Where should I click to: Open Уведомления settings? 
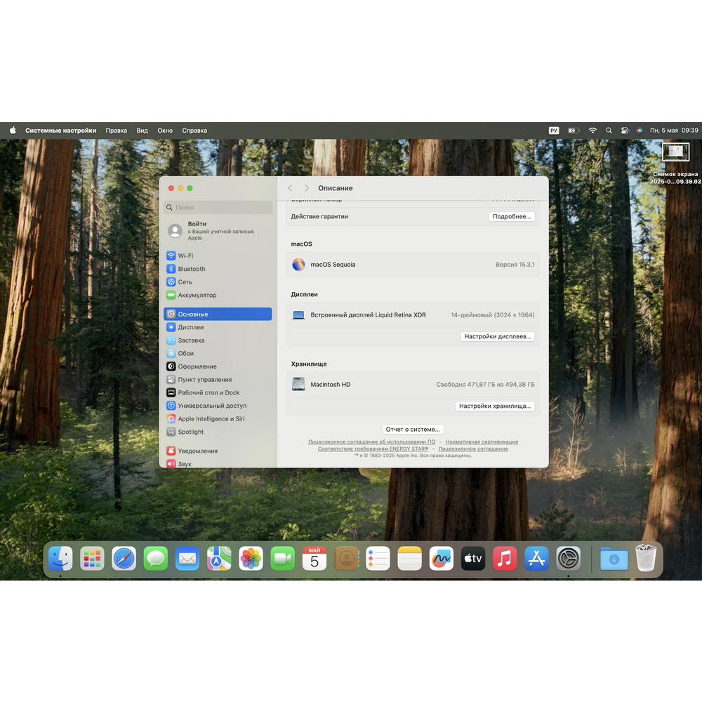click(x=218, y=451)
